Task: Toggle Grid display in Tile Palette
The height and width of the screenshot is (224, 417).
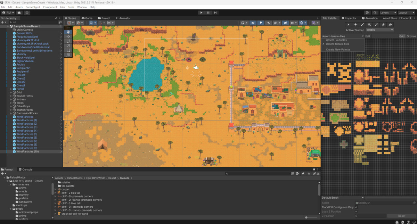Action: click(402, 36)
